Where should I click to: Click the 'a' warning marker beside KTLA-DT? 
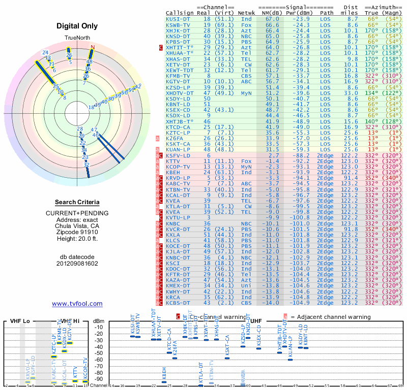click(157, 207)
